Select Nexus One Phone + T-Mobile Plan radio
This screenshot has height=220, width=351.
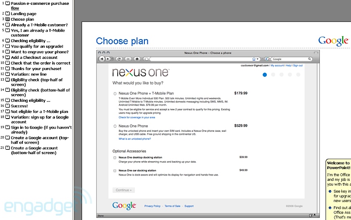[x=115, y=94]
